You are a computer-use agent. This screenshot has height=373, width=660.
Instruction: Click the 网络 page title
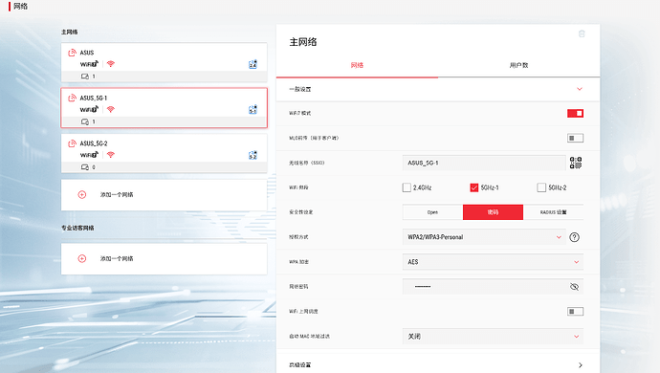point(21,7)
